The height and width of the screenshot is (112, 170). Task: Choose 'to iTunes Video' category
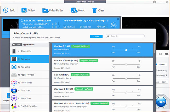pyautogui.click(x=30, y=82)
